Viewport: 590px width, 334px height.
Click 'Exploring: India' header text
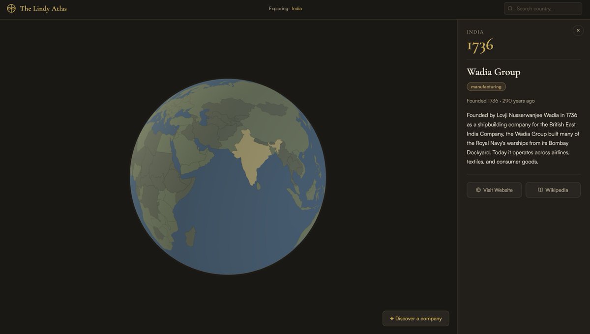pyautogui.click(x=285, y=8)
